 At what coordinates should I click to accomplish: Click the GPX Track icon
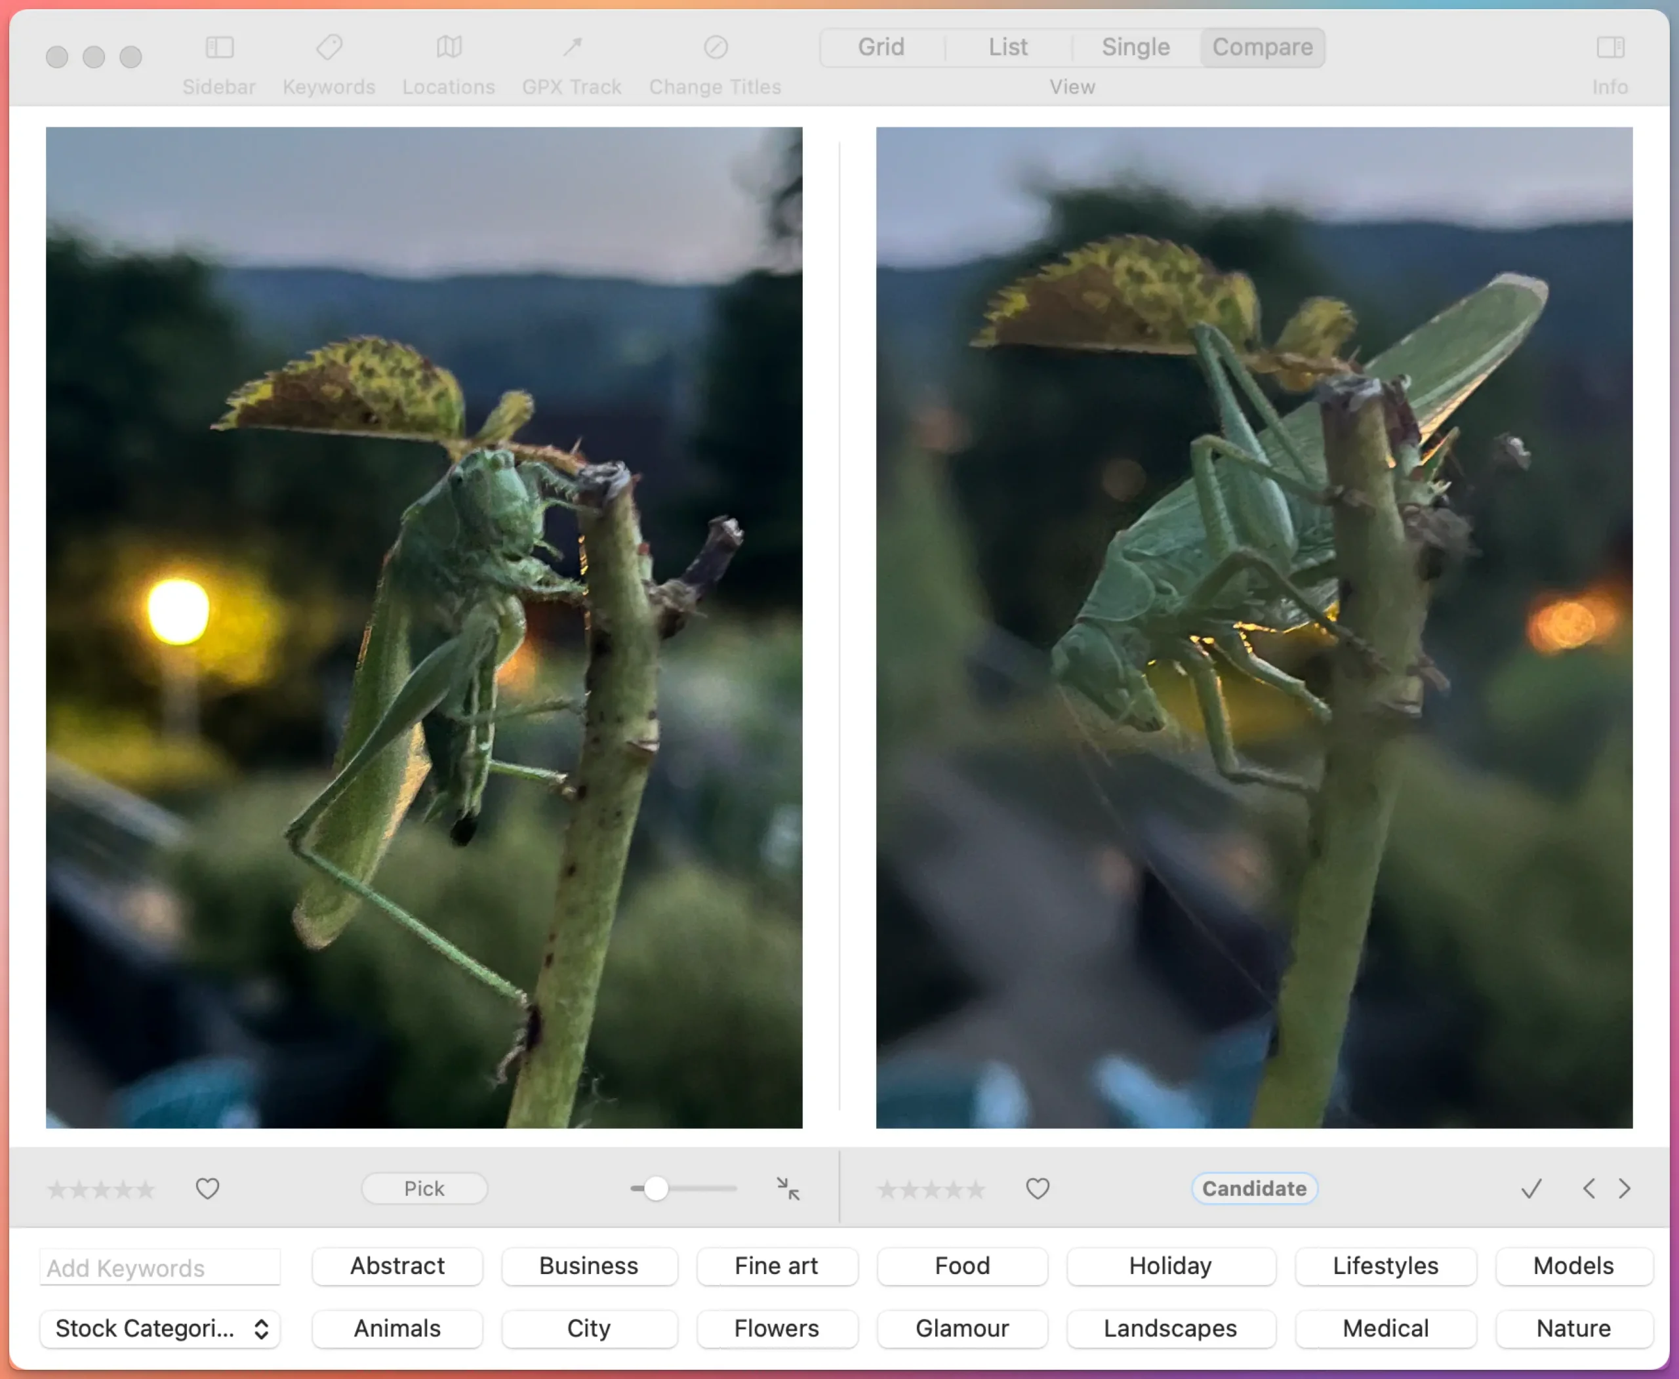572,48
